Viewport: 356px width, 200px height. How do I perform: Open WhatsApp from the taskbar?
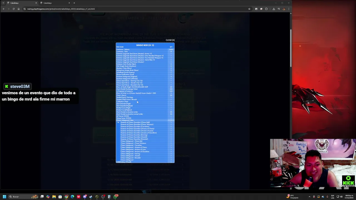coord(115,197)
